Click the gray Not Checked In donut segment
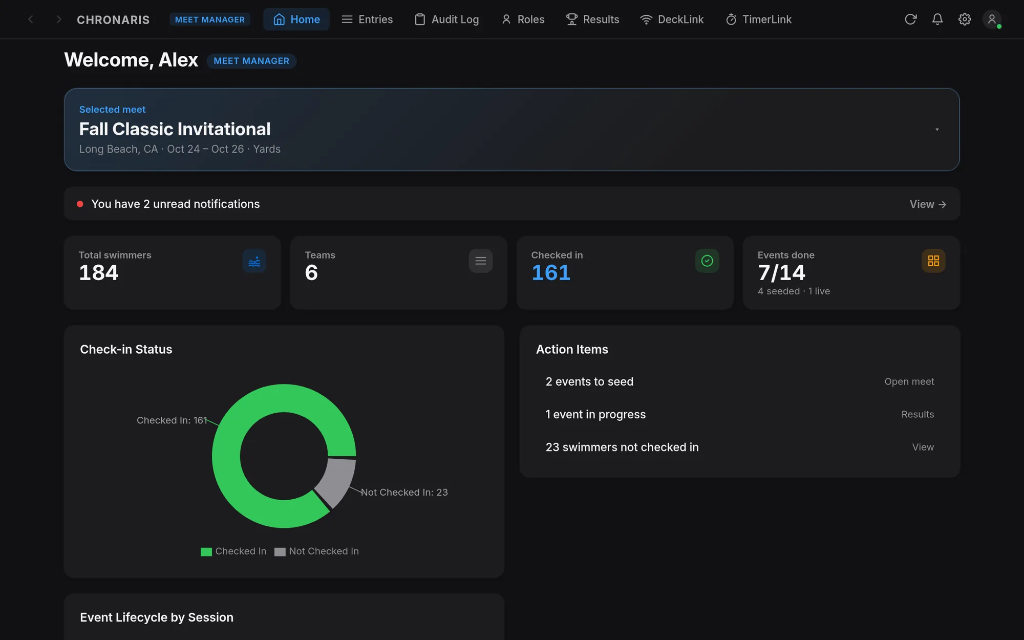The height and width of the screenshot is (640, 1024). point(338,480)
